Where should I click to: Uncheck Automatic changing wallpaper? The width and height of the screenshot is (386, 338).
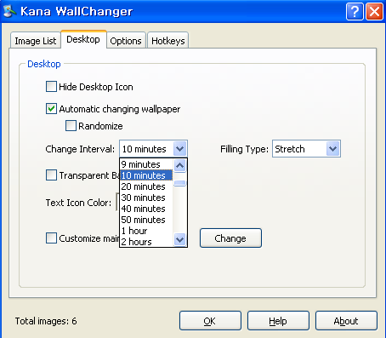click(x=51, y=109)
